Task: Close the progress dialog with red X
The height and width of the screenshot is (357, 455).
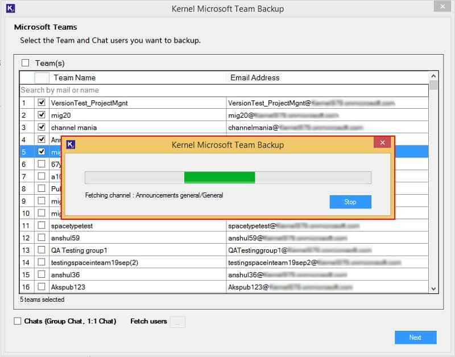Action: 382,142
